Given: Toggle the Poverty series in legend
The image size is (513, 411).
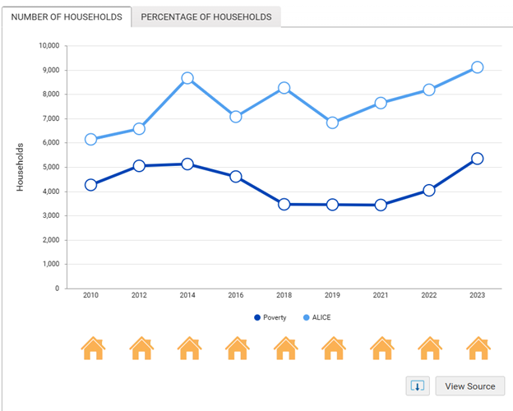Looking at the screenshot, I should tap(270, 317).
